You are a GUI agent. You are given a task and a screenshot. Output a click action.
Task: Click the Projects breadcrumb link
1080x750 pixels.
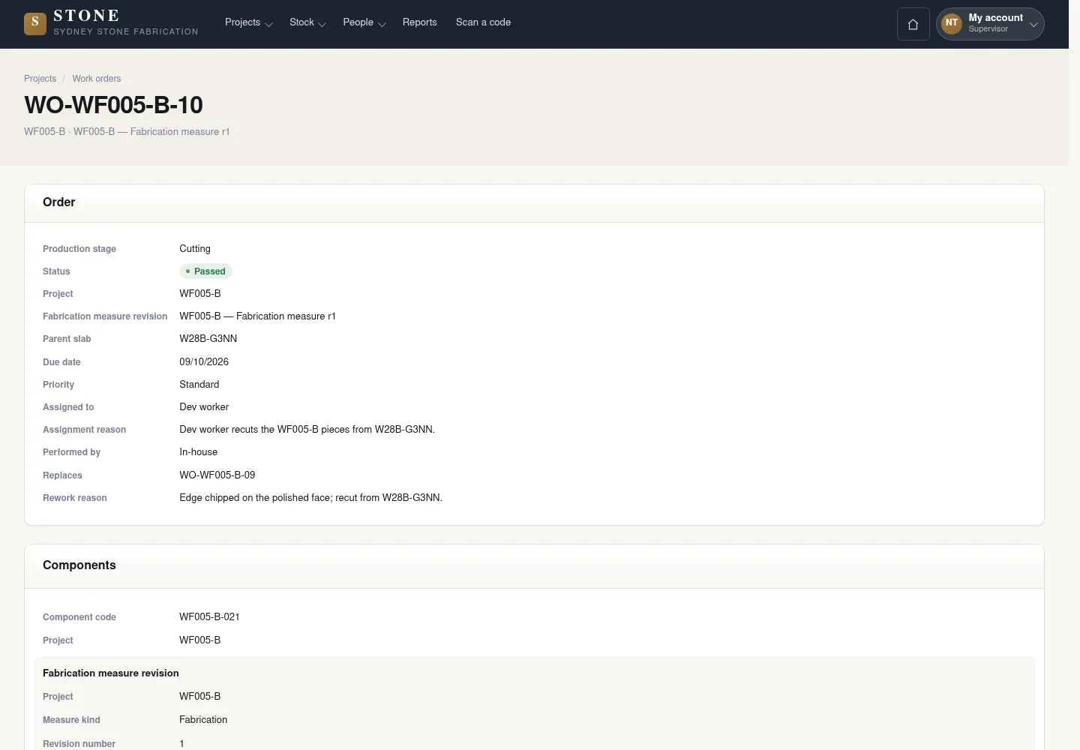(40, 79)
